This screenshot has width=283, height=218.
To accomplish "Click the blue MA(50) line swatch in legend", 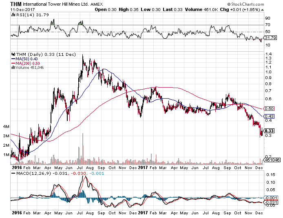I will coord(13,59).
